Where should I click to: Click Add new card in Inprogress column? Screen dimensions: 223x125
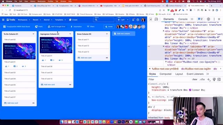pos(48,85)
